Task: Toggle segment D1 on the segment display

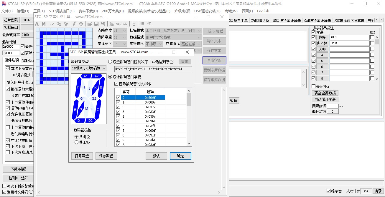Action: click(x=80, y=121)
